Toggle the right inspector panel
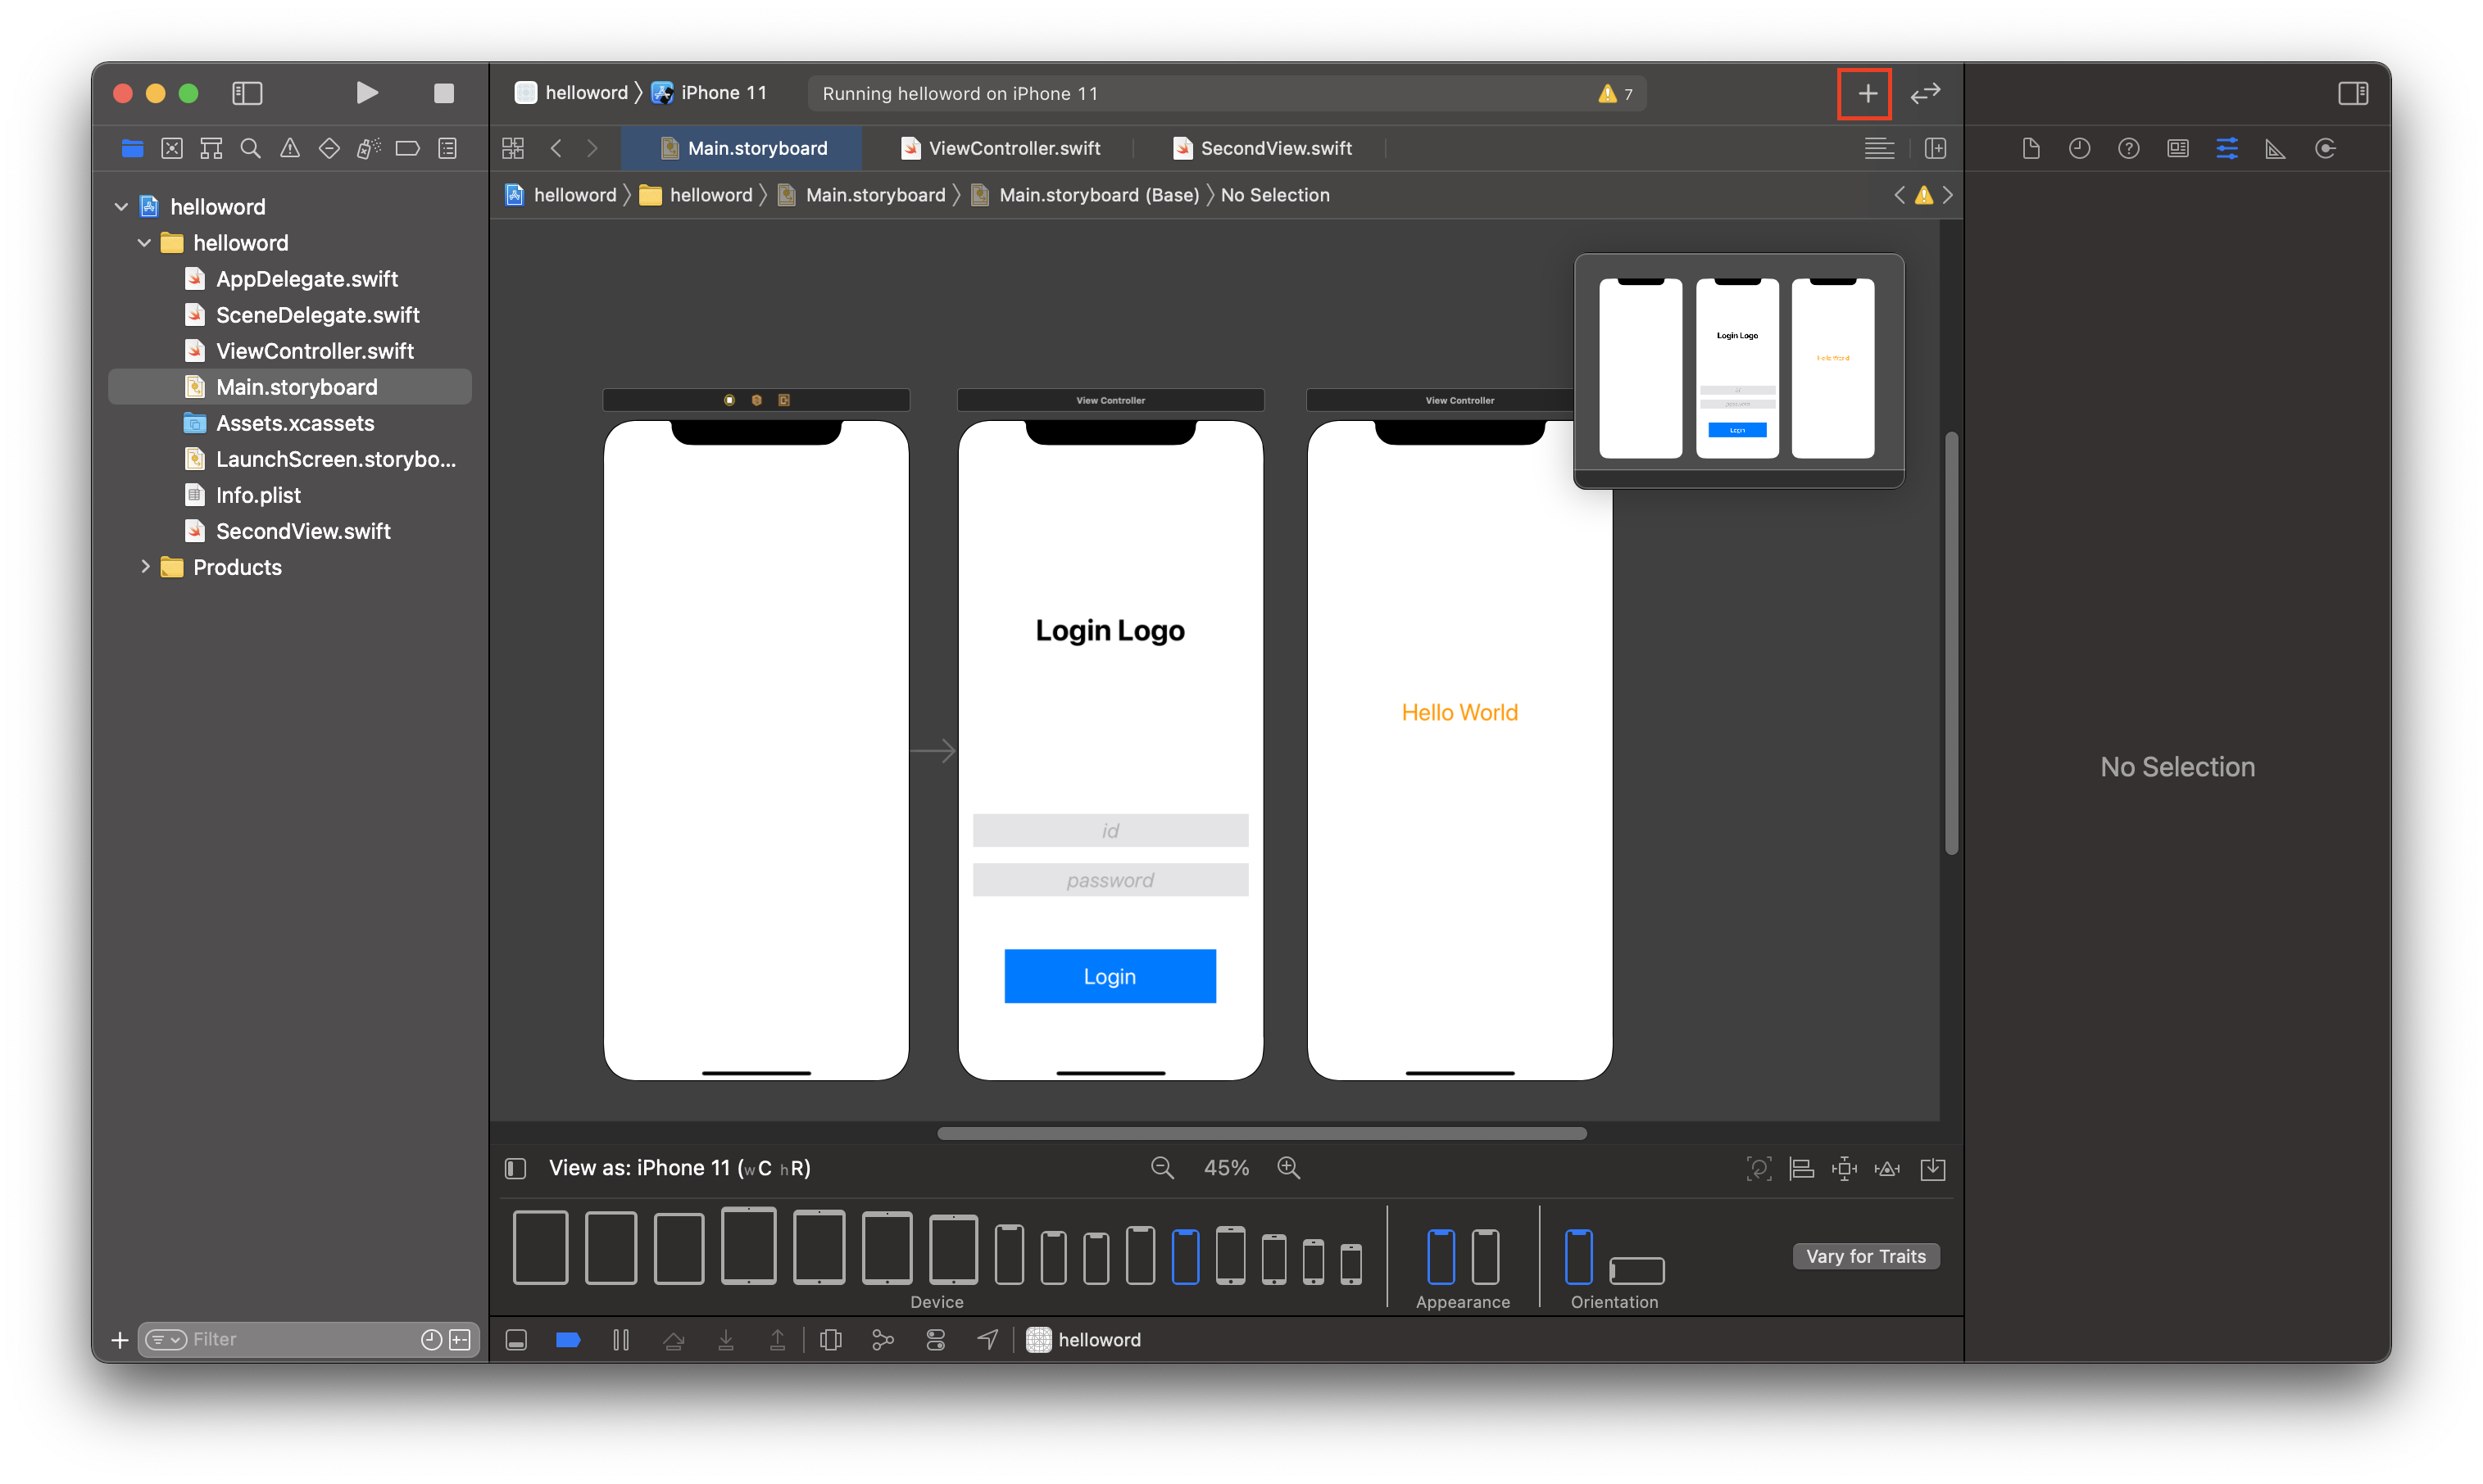Image resolution: width=2483 pixels, height=1484 pixels. click(2352, 93)
